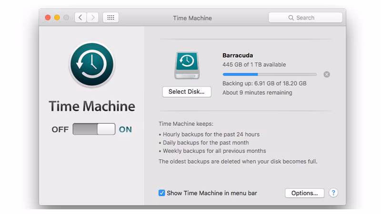Click the Time Machine window title

pos(192,18)
